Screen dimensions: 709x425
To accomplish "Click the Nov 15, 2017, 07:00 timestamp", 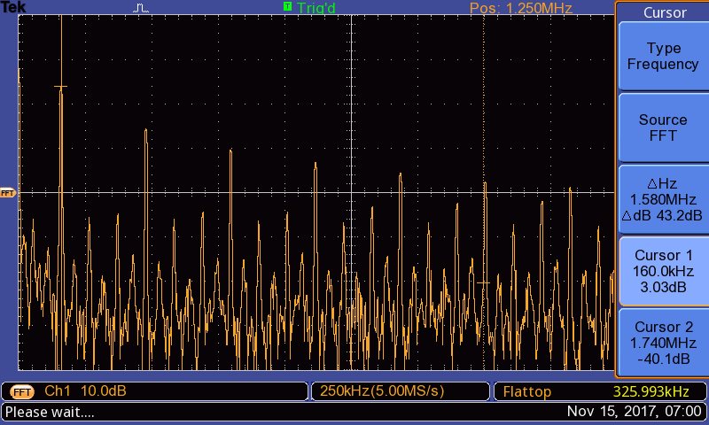I will click(x=634, y=411).
